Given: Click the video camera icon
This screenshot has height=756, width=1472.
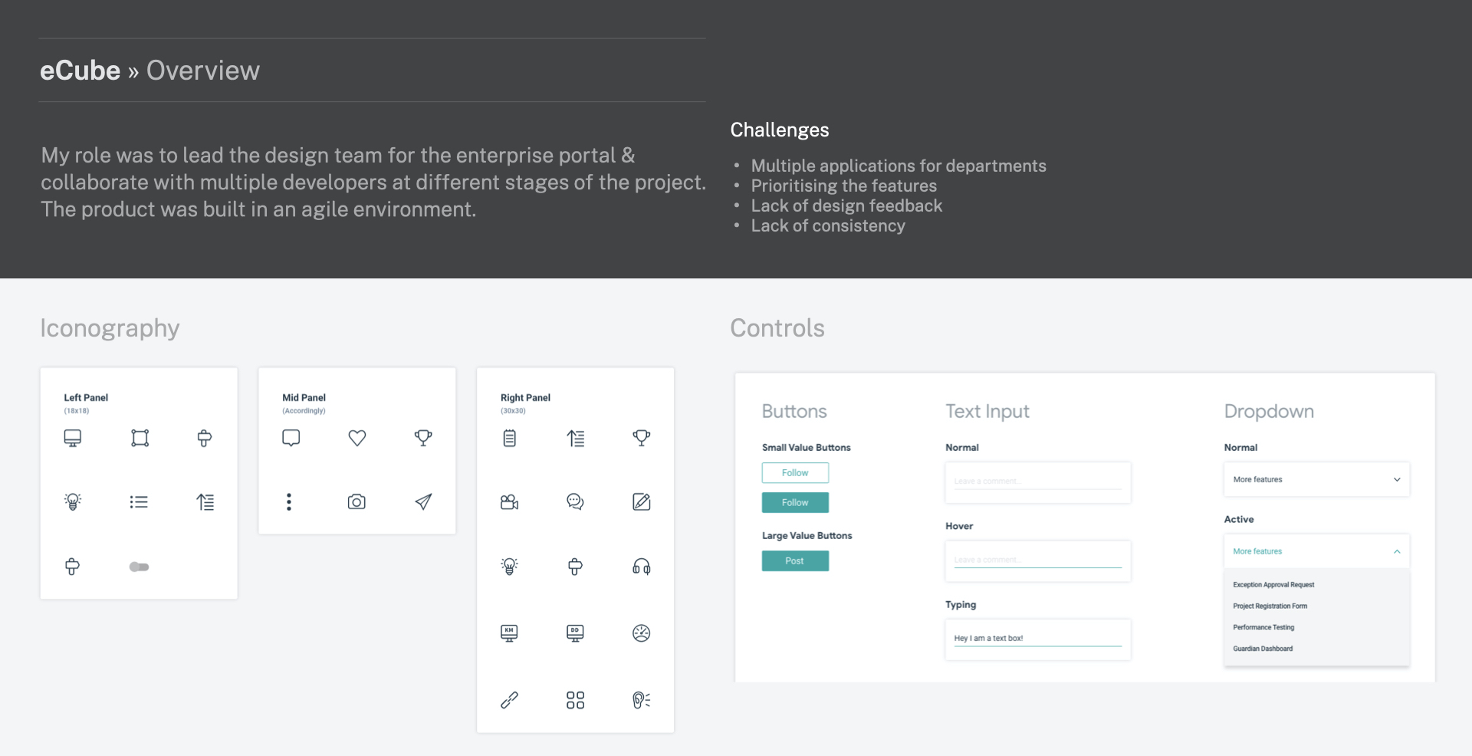Looking at the screenshot, I should point(509,502).
